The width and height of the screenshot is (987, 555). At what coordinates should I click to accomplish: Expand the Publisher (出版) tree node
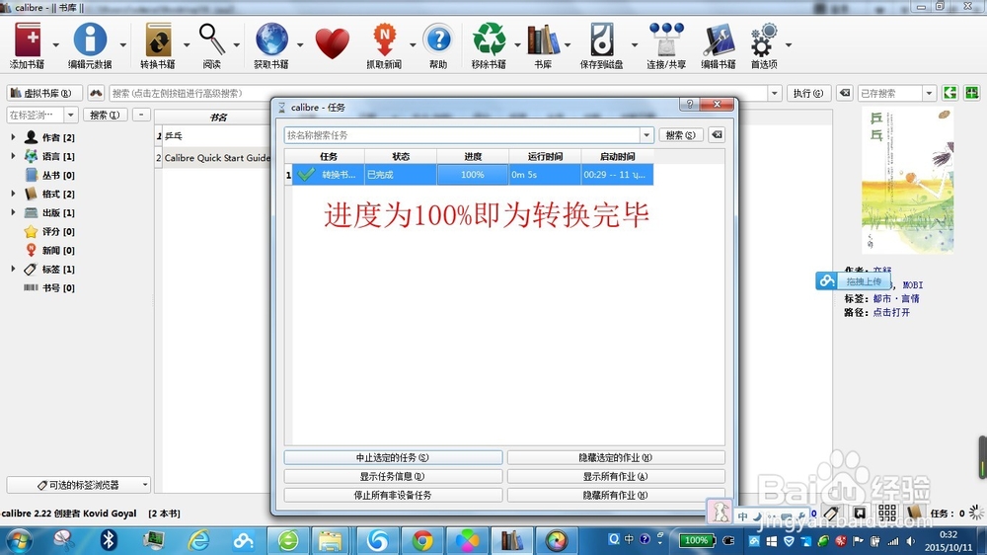click(13, 212)
